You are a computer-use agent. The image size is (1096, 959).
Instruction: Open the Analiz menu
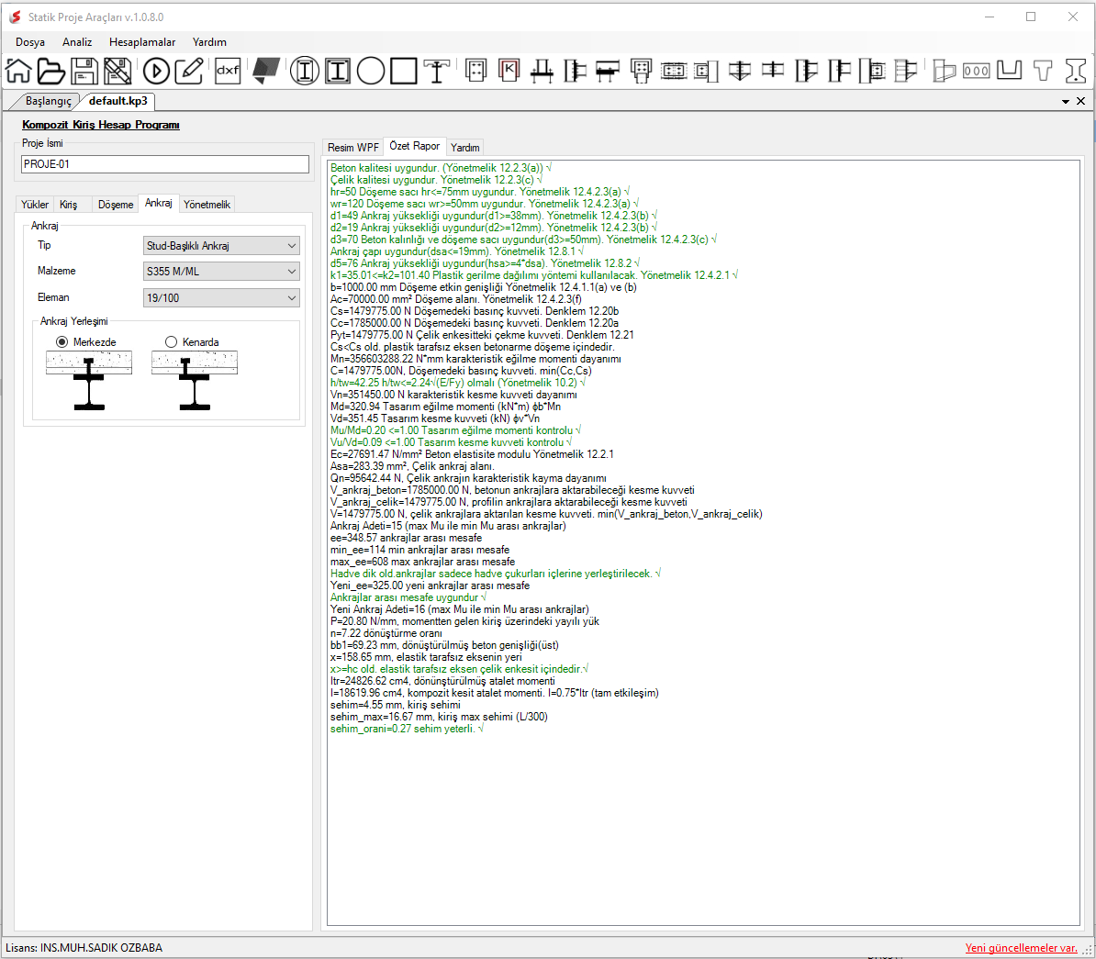pos(77,42)
